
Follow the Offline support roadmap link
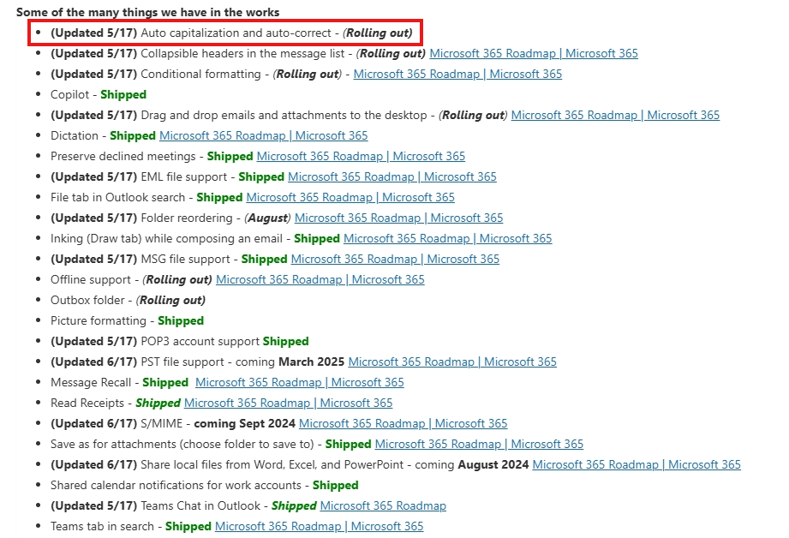click(x=320, y=279)
